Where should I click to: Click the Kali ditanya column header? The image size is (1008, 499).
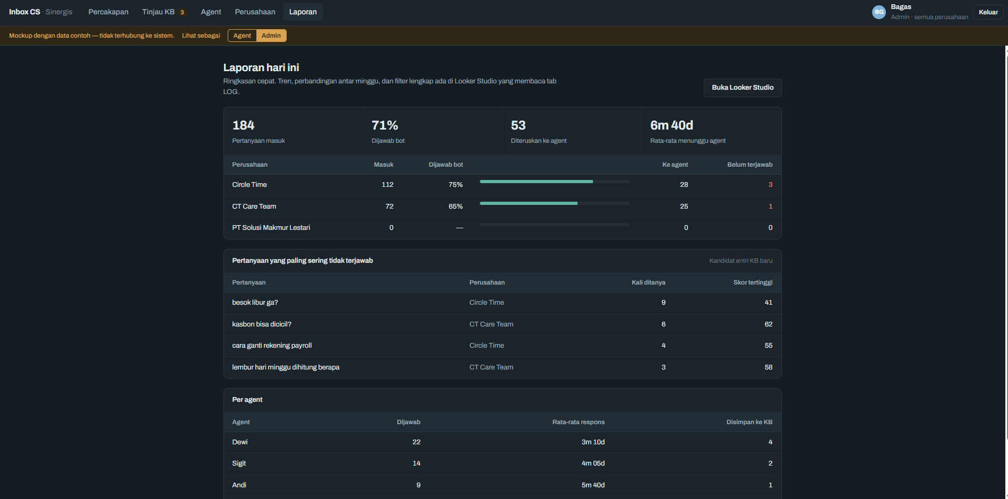point(648,282)
